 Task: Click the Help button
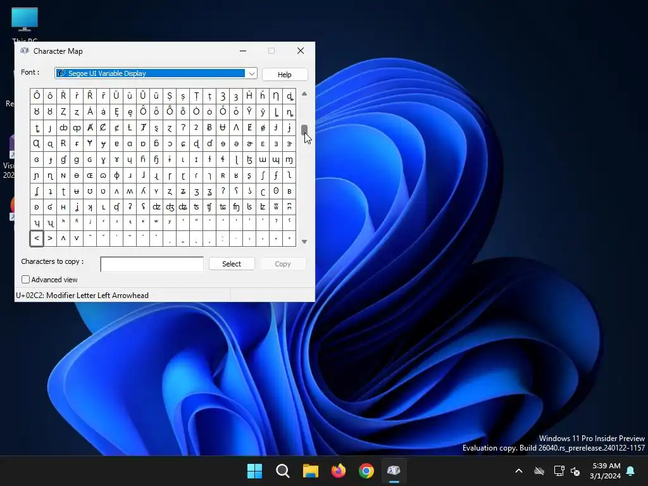pos(285,75)
